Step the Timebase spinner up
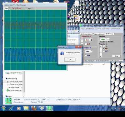Screen dimensions: 125x117 click(108, 39)
